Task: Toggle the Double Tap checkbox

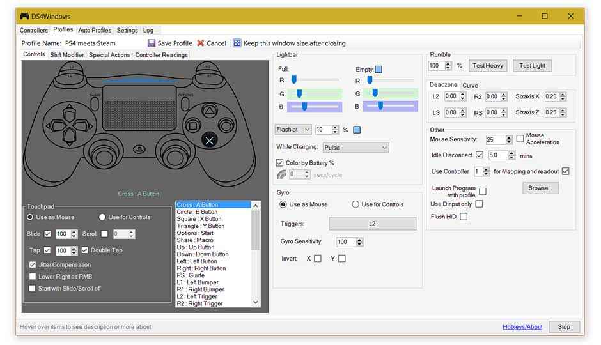Action: coord(84,250)
